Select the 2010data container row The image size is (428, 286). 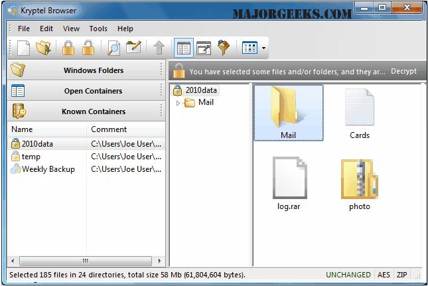[x=86, y=144]
